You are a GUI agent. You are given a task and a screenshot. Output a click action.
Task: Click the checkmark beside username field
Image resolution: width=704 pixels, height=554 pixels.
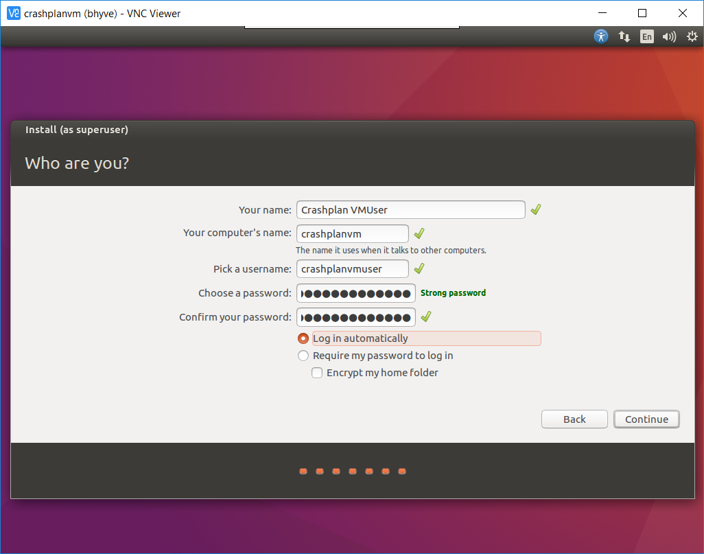tap(419, 268)
